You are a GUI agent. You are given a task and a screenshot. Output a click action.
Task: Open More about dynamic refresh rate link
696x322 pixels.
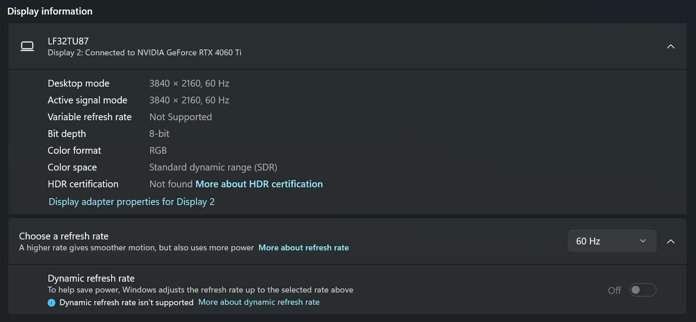click(x=259, y=302)
